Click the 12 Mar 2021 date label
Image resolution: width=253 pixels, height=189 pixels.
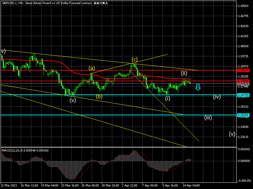(9, 186)
